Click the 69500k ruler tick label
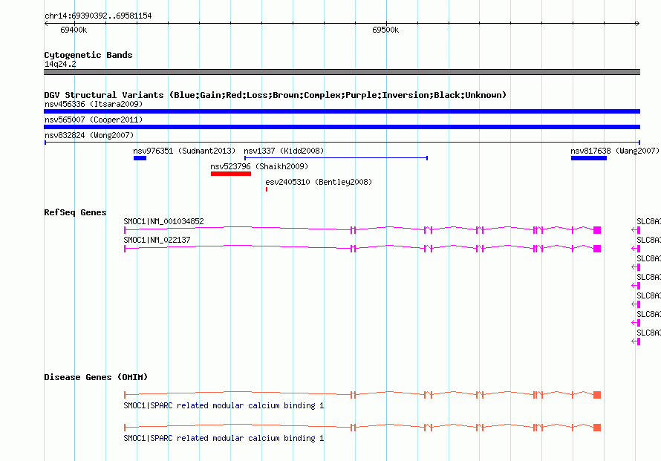661x461 pixels. [x=385, y=30]
